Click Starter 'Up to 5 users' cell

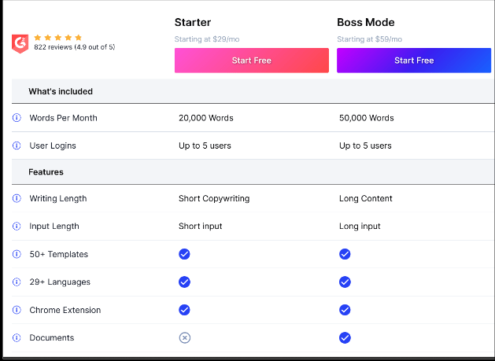(205, 146)
